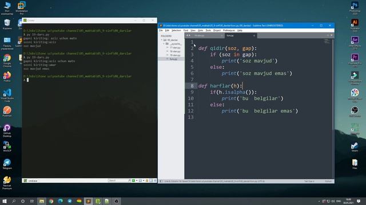Open Google Chrome from the taskbar

tap(51, 201)
